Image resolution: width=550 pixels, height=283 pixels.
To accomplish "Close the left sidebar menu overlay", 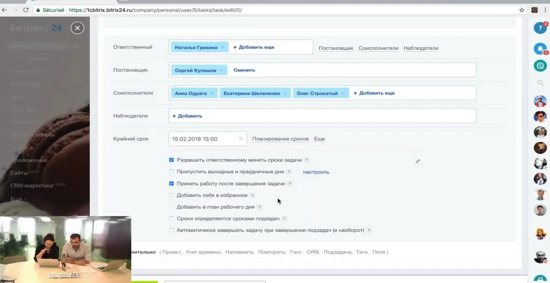I will point(77,28).
